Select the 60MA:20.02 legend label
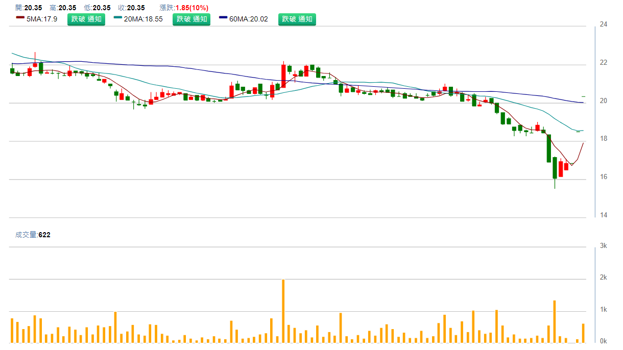Screen dimensions: 623x350 tap(249, 19)
